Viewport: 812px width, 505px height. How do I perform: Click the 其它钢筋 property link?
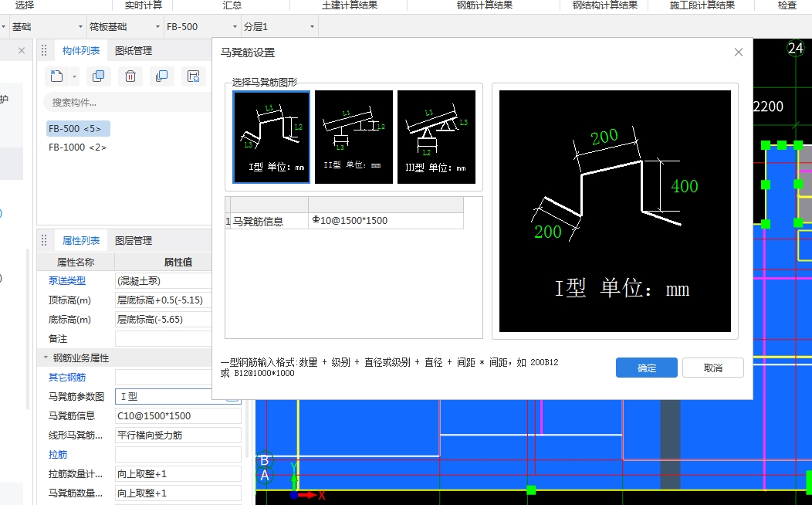(x=67, y=377)
